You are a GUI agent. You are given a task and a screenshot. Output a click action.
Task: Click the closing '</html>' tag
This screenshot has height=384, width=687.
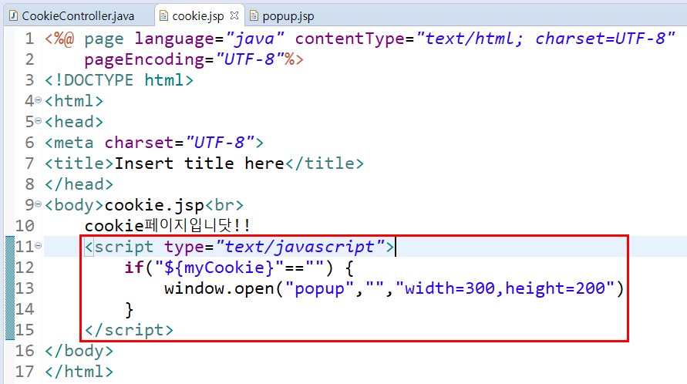point(79,372)
